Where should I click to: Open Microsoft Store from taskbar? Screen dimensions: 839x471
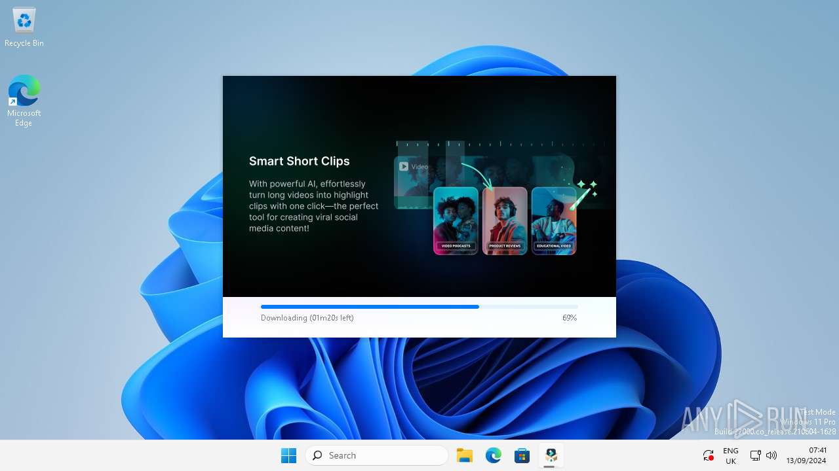pos(522,455)
